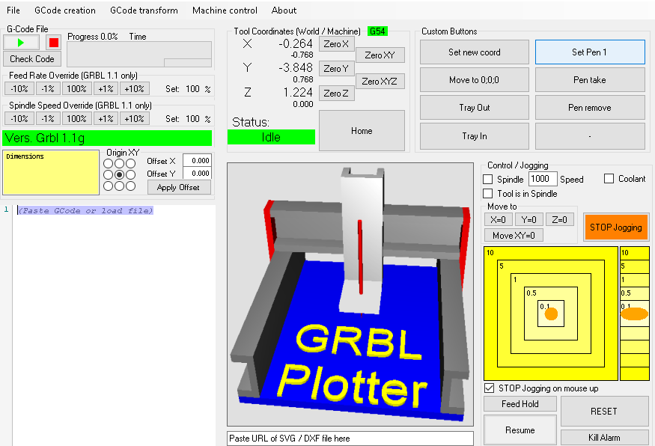The width and height of the screenshot is (655, 446).
Task: Increase spindle speed override by 10%
Action: (x=134, y=118)
